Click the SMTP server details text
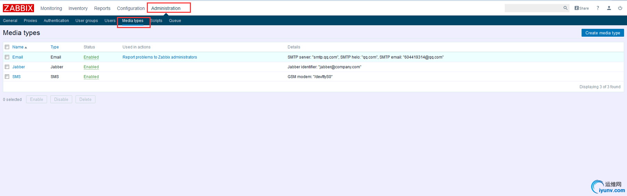This screenshot has width=627, height=196. pyautogui.click(x=366, y=57)
